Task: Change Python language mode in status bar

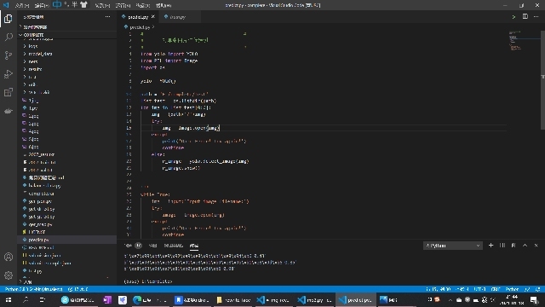Action: [512, 289]
